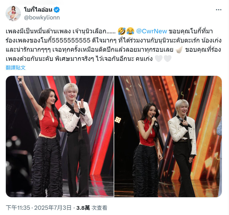229x215 pixels.
Task: Click the 次查看 views label
Action: 99,208
